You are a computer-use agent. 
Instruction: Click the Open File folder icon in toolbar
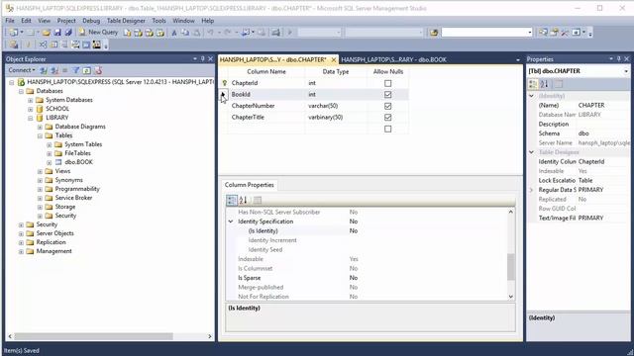point(46,33)
